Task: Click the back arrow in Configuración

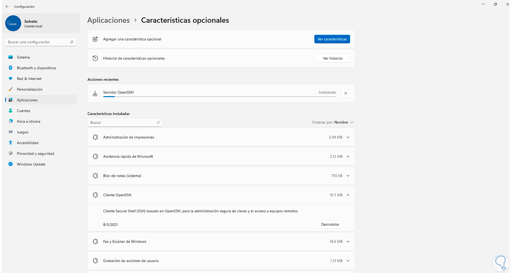Action: coord(7,6)
